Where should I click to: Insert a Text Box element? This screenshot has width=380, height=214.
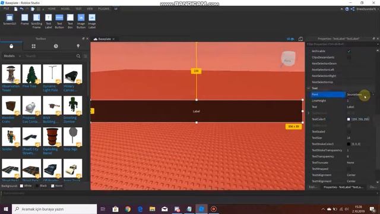(70, 21)
